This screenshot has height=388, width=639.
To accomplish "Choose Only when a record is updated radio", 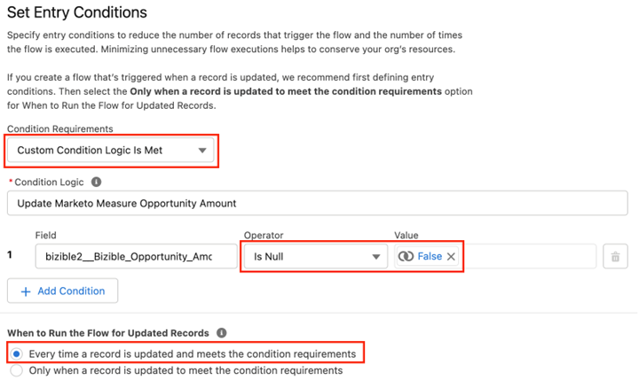I will coord(18,370).
